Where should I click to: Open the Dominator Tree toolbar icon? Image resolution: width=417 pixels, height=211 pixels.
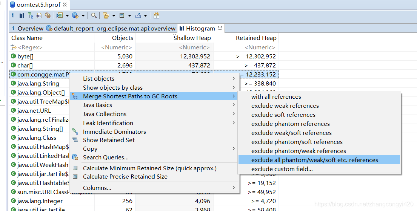coord(30,15)
